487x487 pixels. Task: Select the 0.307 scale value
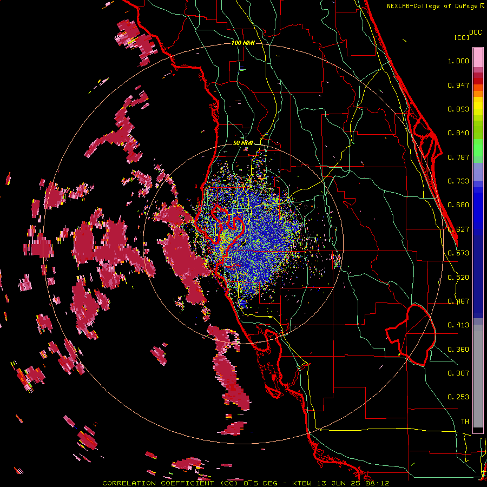coord(458,373)
